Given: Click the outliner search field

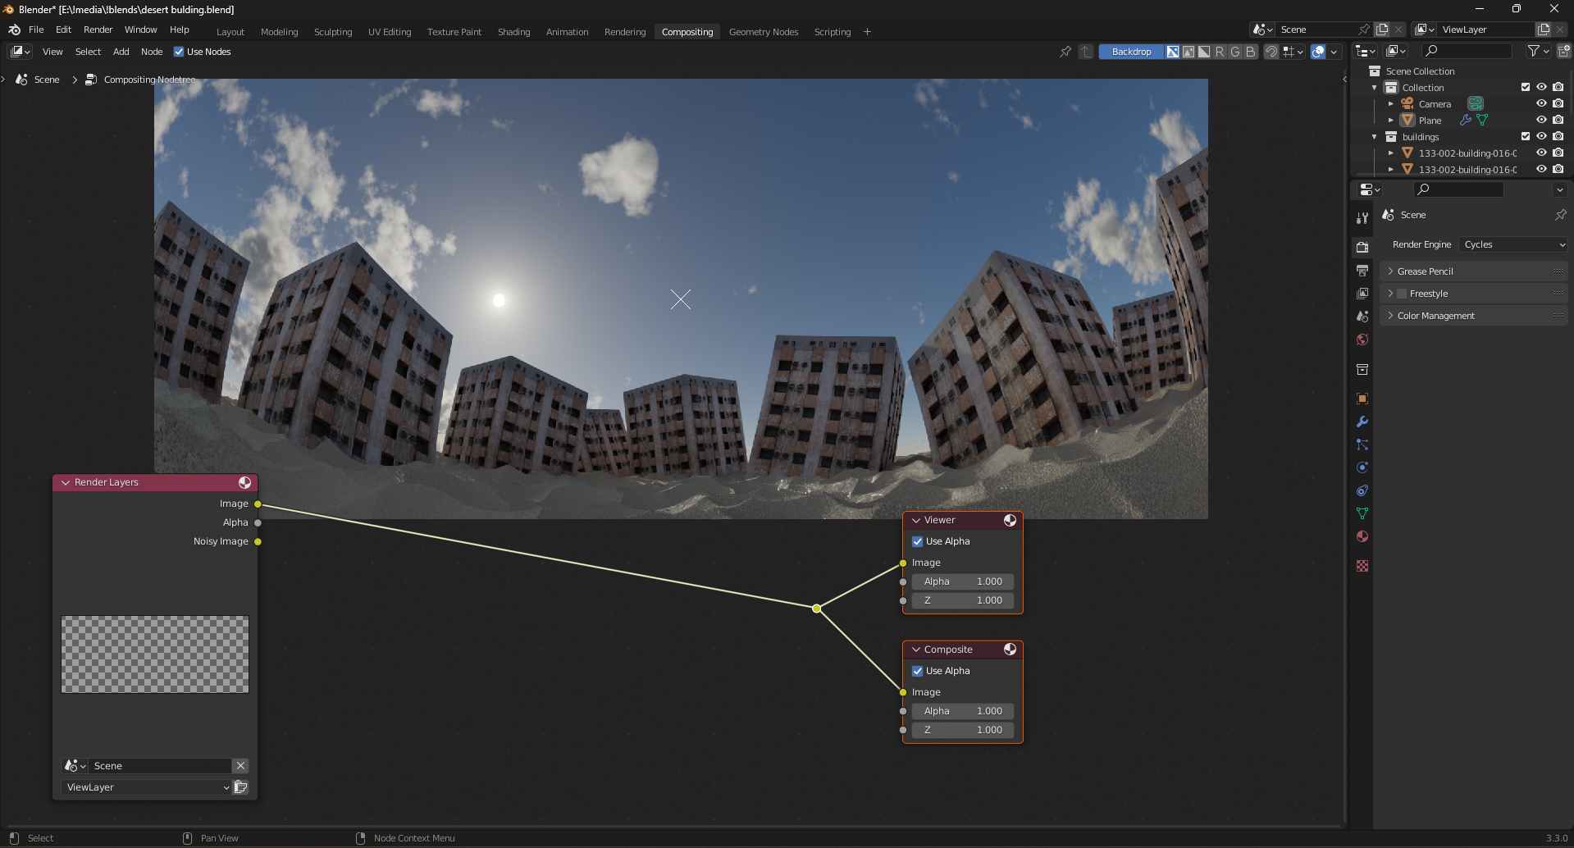Looking at the screenshot, I should coord(1467,50).
